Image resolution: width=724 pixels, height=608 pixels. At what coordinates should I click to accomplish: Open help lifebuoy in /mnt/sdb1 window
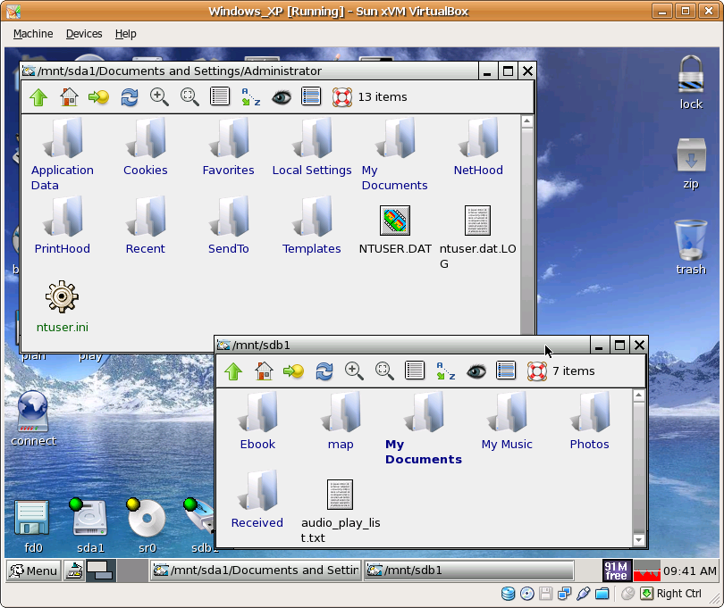(x=537, y=371)
